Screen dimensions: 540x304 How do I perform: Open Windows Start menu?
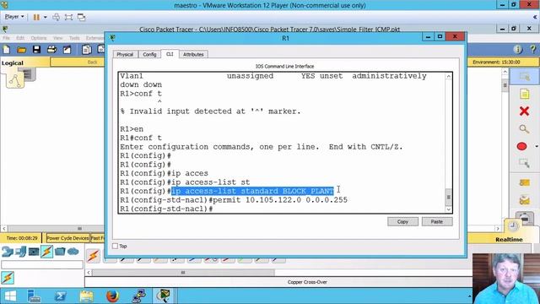click(10, 296)
